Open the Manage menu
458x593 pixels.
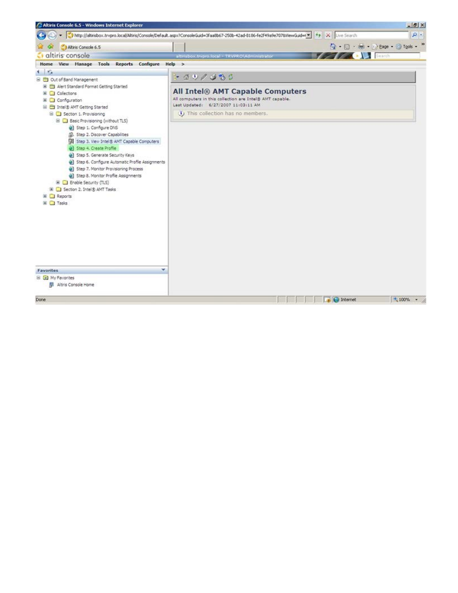pos(83,64)
